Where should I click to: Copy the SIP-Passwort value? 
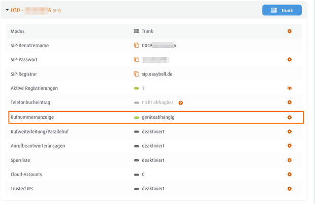pyautogui.click(x=136, y=60)
